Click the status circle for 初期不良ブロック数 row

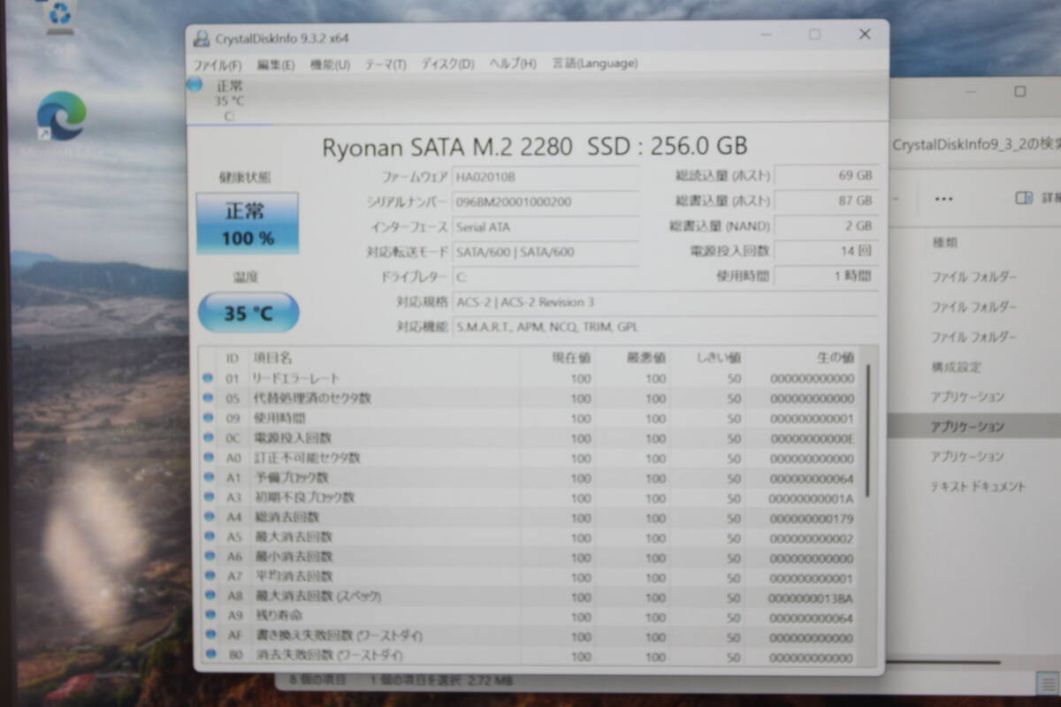(208, 498)
